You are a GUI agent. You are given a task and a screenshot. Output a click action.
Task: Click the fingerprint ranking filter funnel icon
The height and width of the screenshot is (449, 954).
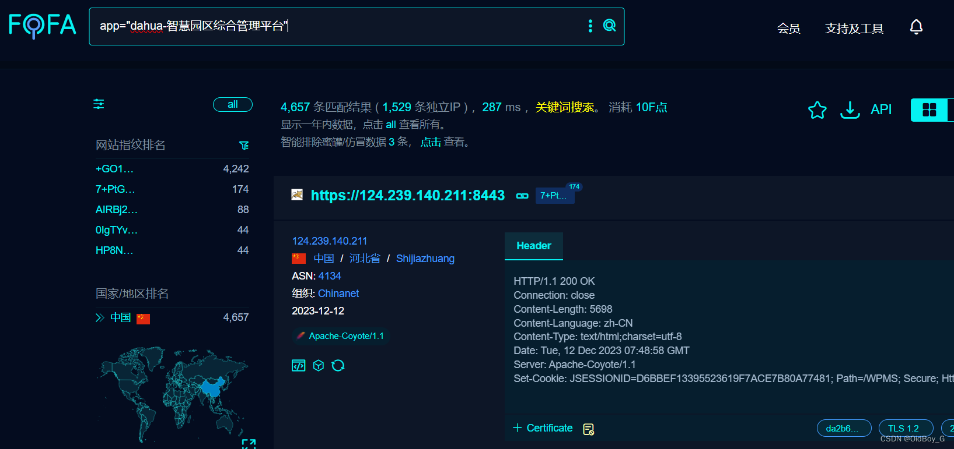coord(244,145)
